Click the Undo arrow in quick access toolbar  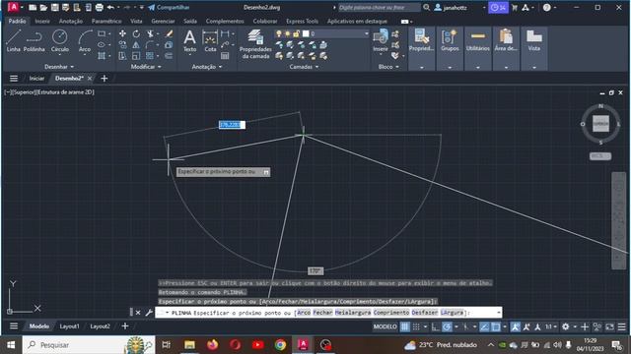pyautogui.click(x=110, y=7)
